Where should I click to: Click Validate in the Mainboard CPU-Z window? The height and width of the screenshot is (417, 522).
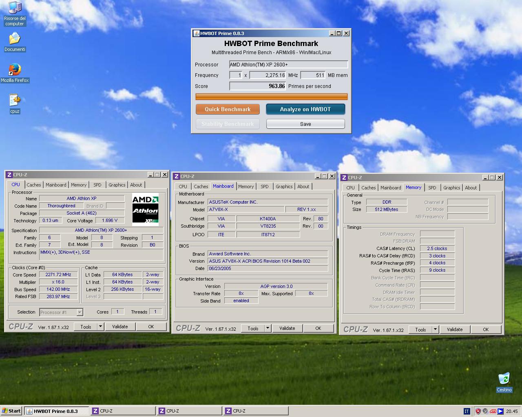pos(287,328)
